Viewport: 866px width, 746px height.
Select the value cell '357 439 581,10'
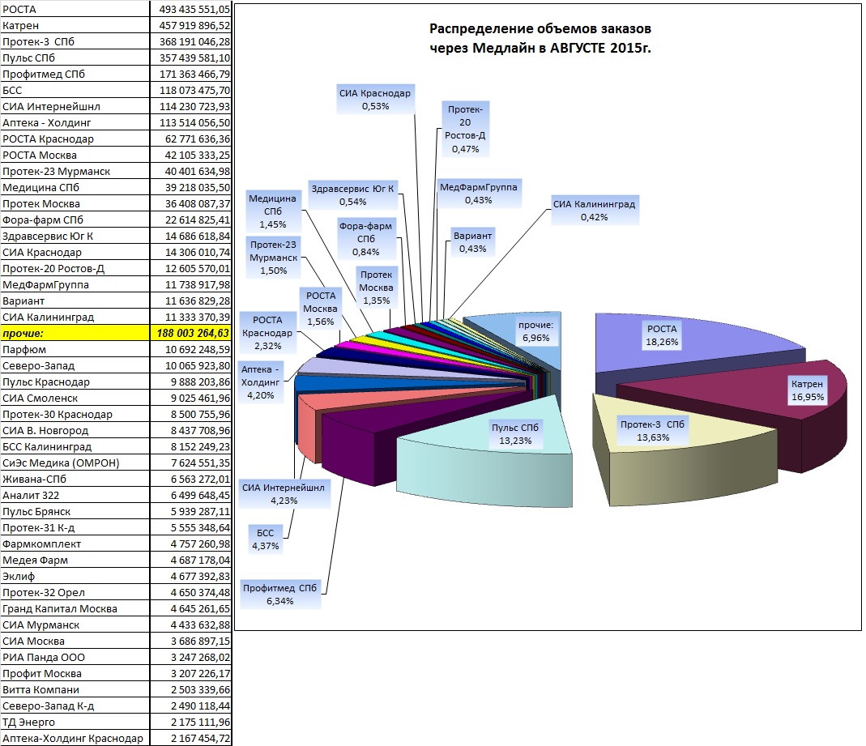pos(190,58)
